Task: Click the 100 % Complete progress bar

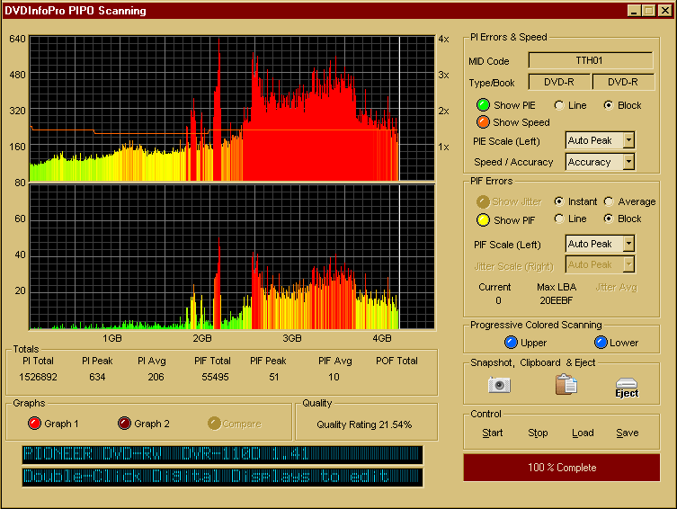Action: pyautogui.click(x=561, y=468)
